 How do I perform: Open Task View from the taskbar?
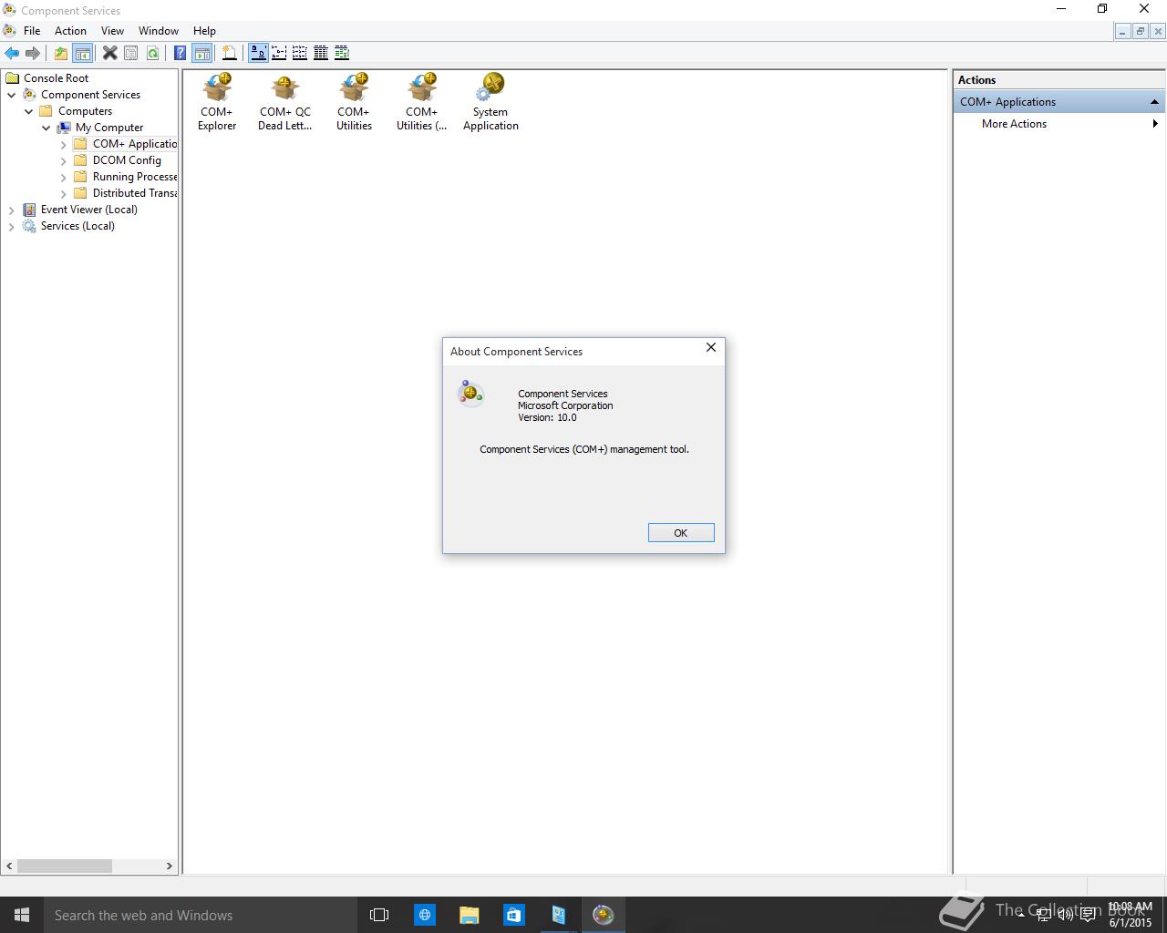click(x=379, y=915)
